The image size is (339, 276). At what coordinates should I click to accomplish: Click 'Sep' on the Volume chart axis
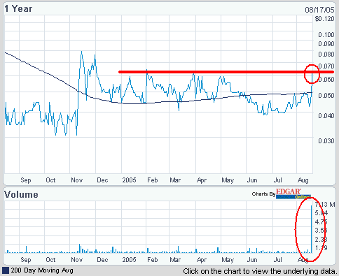(26, 260)
